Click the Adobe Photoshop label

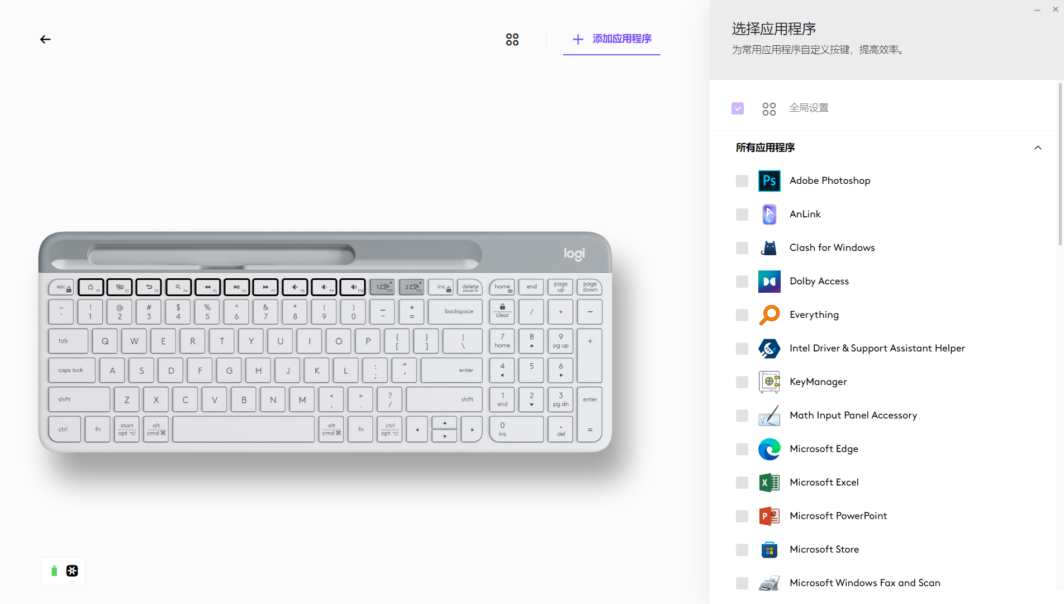click(830, 180)
